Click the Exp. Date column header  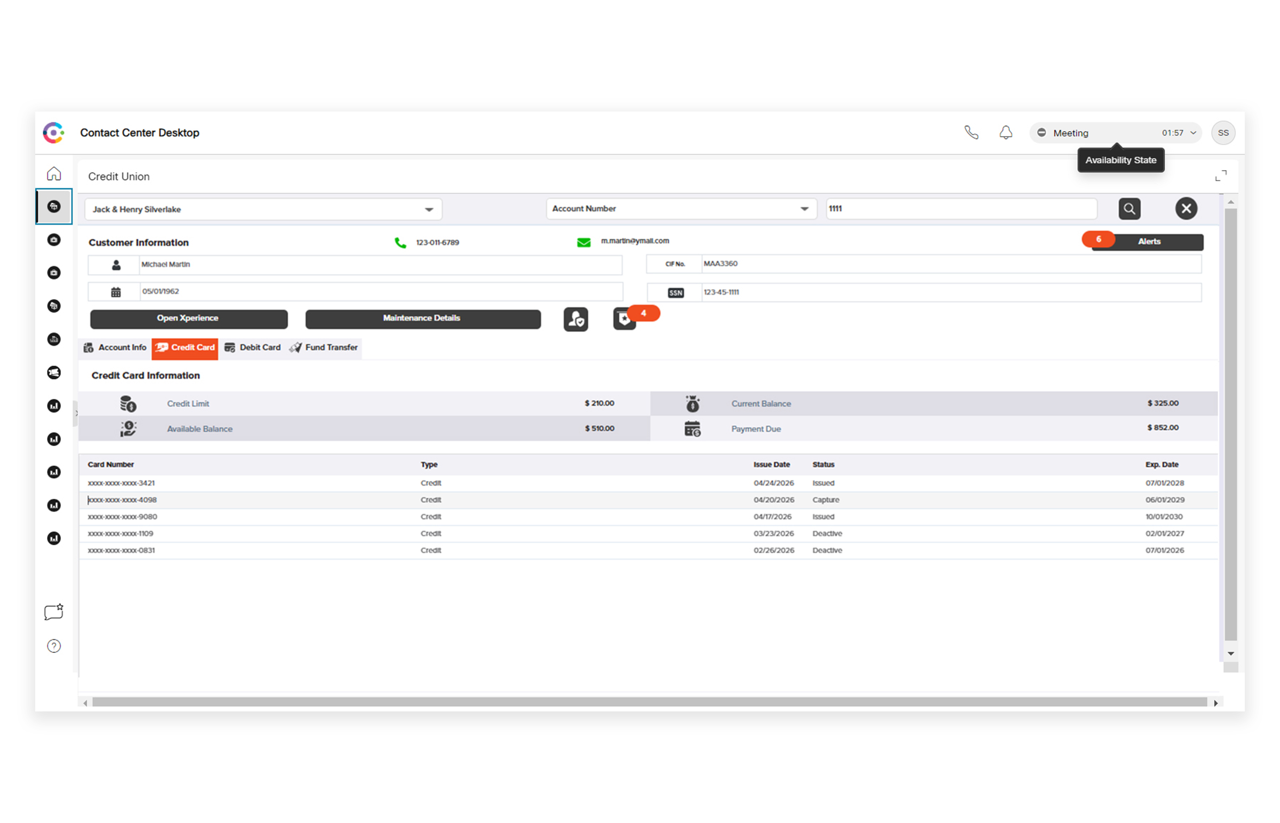coord(1162,465)
